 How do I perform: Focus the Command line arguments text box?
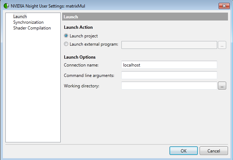coord(169,75)
